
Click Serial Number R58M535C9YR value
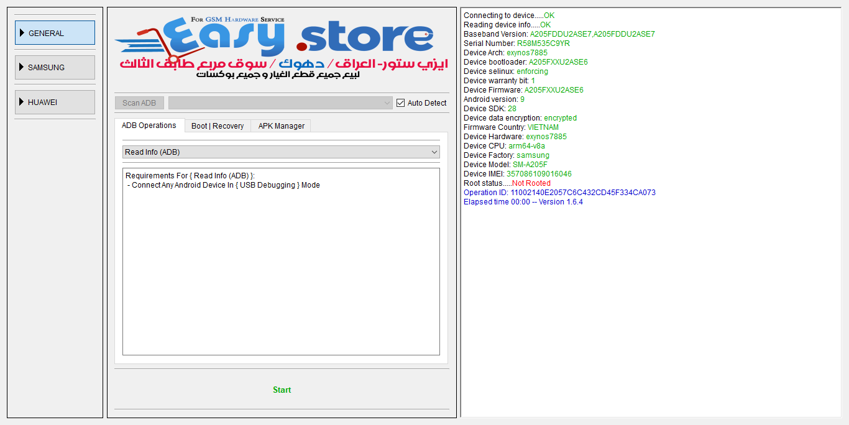(543, 43)
